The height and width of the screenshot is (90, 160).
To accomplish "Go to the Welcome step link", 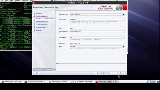I will coord(39,13).
